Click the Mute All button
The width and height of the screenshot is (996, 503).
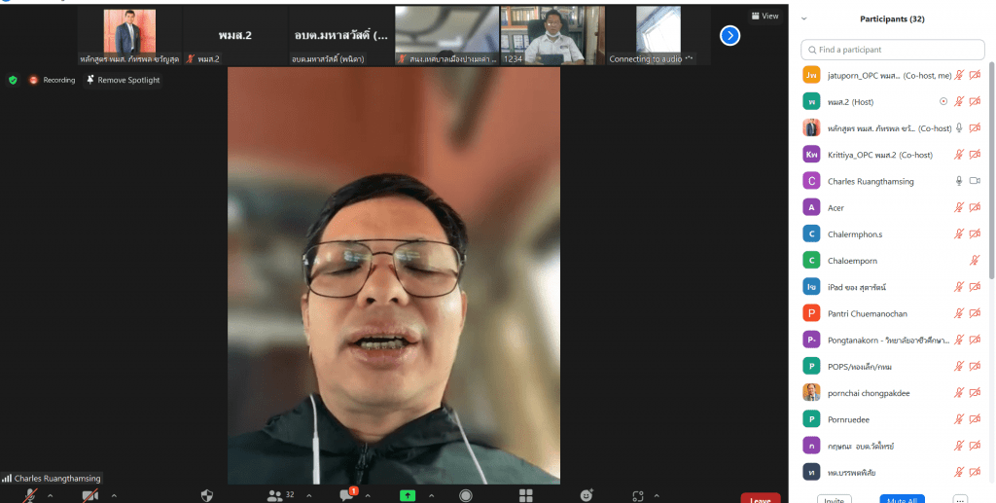(x=902, y=499)
